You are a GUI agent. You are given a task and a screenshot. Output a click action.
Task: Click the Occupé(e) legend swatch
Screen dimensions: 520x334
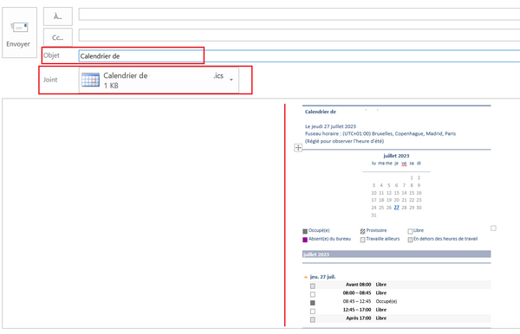pos(305,231)
